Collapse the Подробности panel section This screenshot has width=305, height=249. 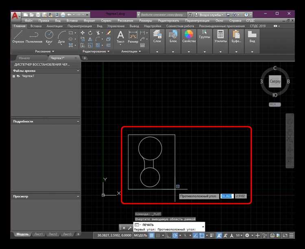tap(78, 121)
